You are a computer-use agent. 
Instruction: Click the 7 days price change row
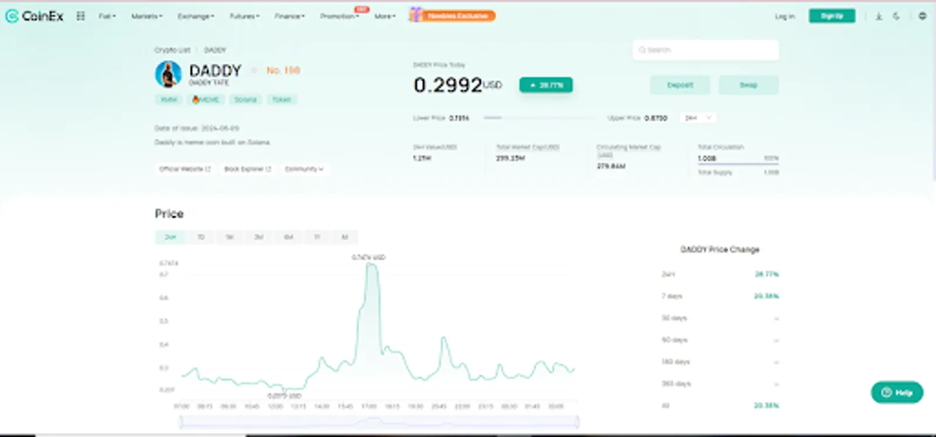coord(720,296)
